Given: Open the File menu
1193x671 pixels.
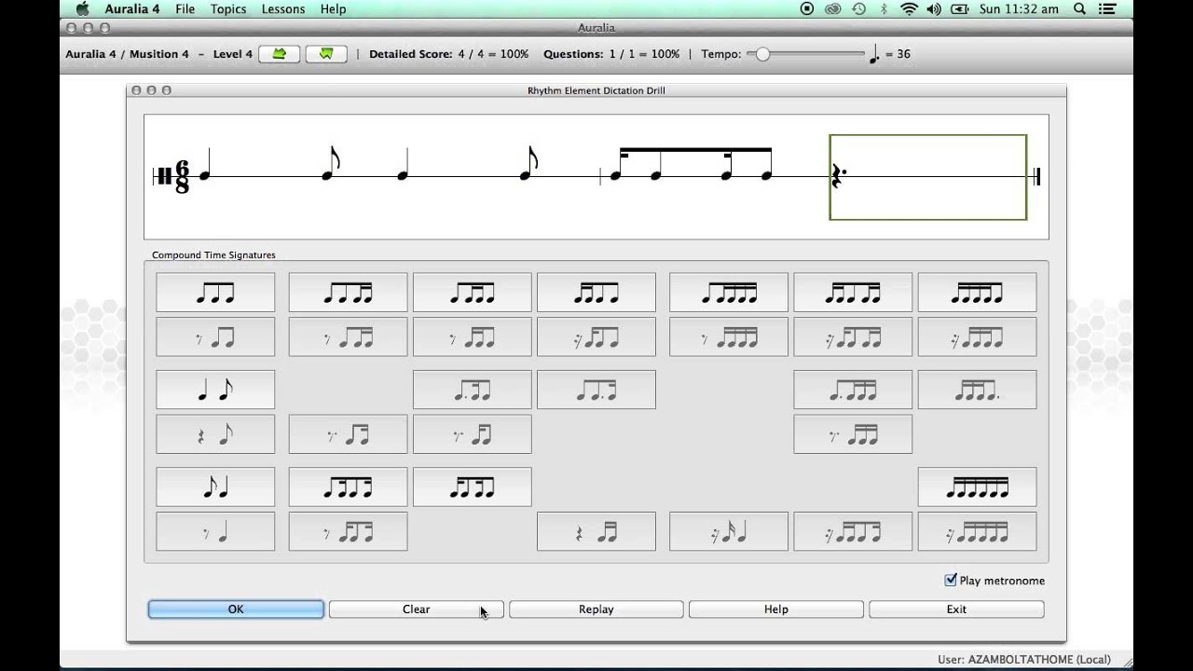Looking at the screenshot, I should (x=185, y=8).
